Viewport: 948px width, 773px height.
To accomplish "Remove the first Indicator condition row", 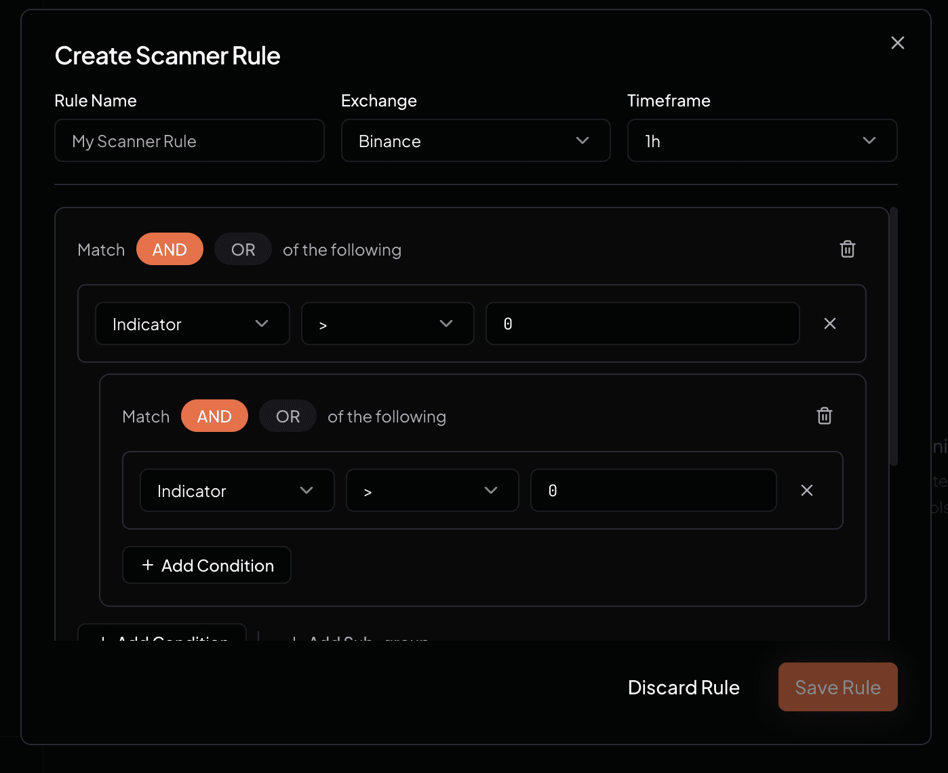I will click(x=829, y=323).
